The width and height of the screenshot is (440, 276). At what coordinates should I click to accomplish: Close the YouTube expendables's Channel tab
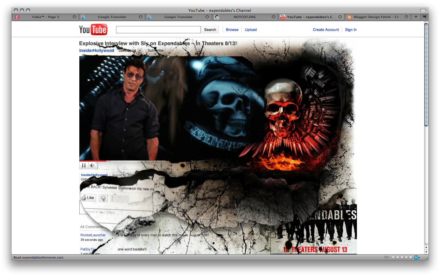click(x=340, y=17)
